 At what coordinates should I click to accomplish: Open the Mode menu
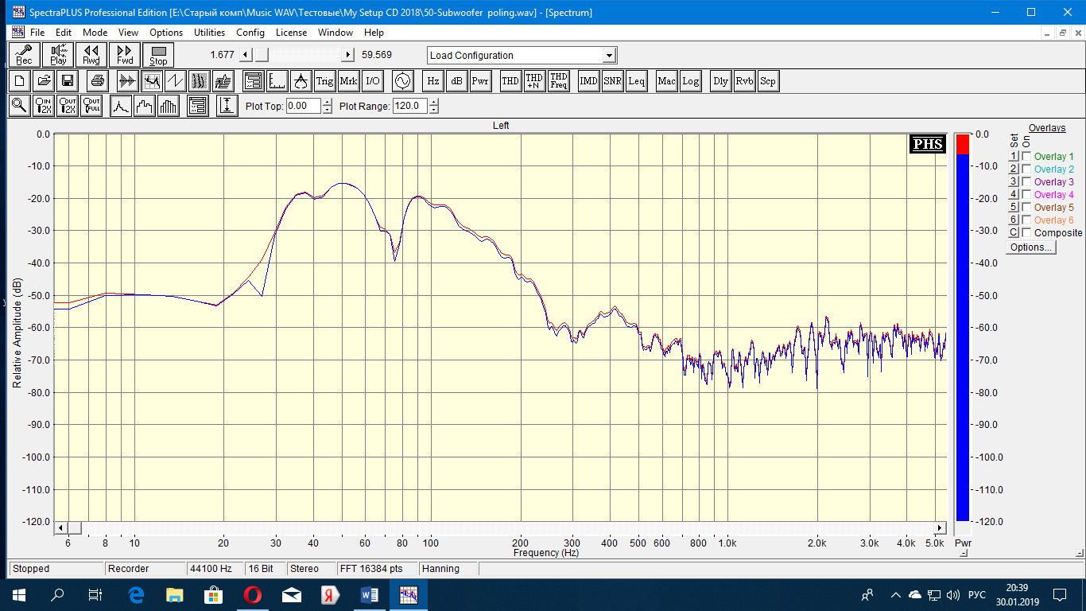95,33
